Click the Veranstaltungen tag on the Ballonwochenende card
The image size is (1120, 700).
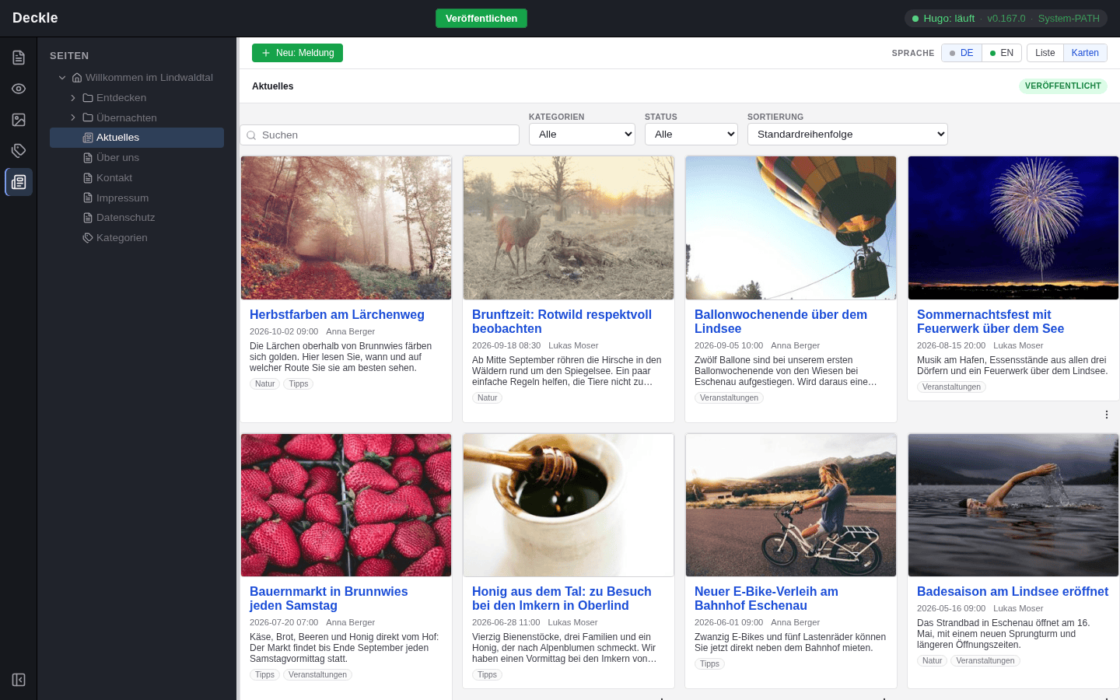click(729, 398)
